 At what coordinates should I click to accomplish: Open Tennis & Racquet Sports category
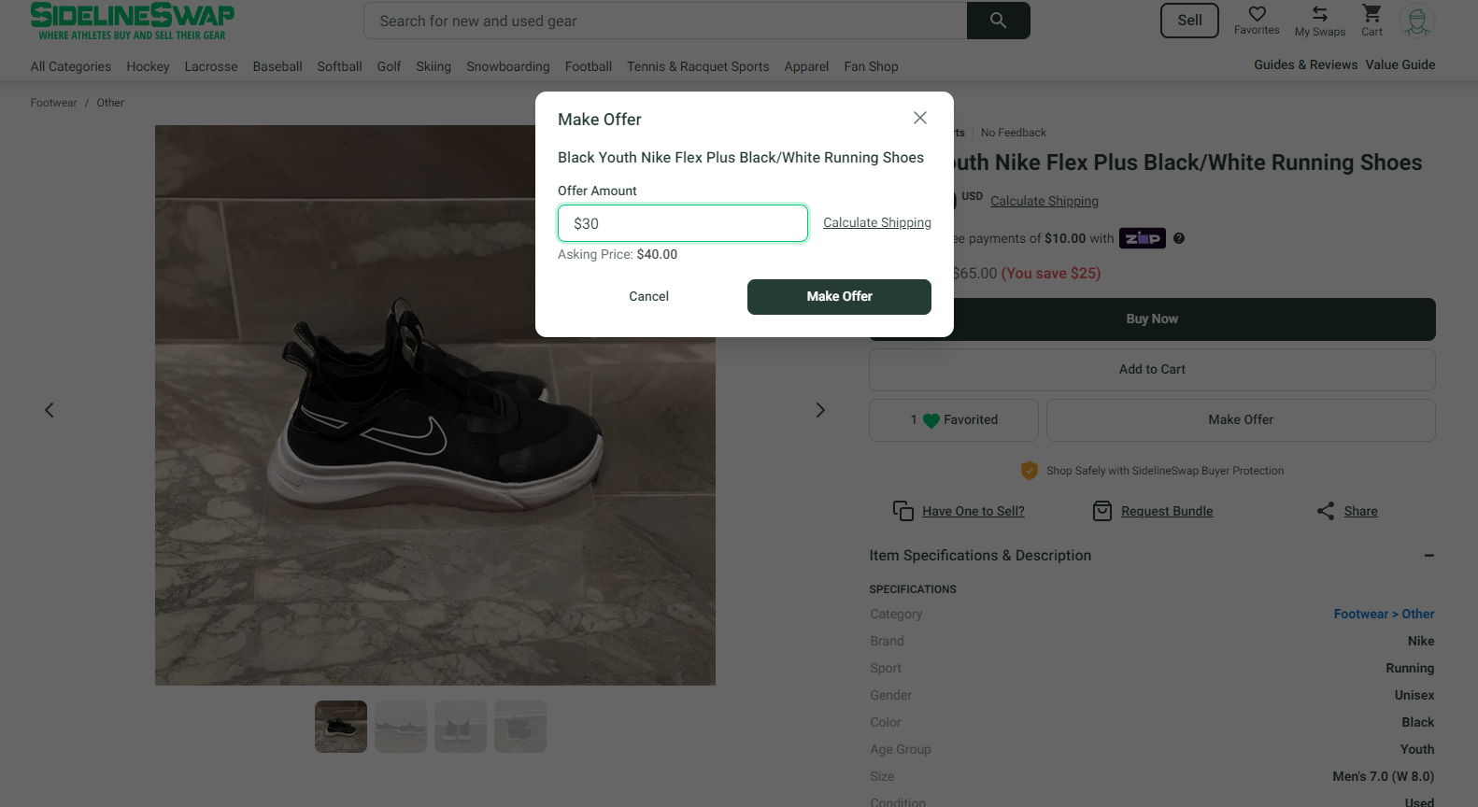[x=698, y=66]
